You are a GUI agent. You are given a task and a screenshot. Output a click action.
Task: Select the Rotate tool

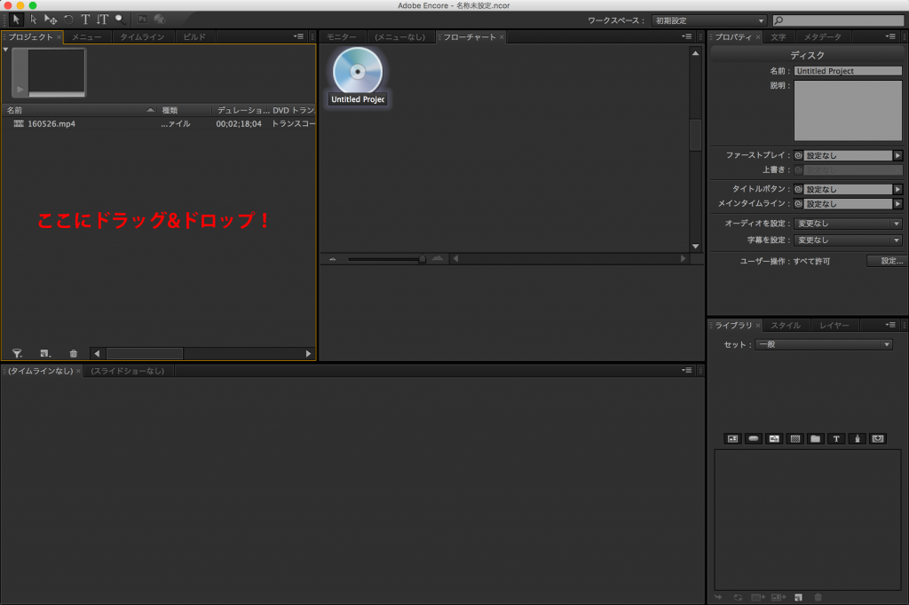pyautogui.click(x=68, y=19)
